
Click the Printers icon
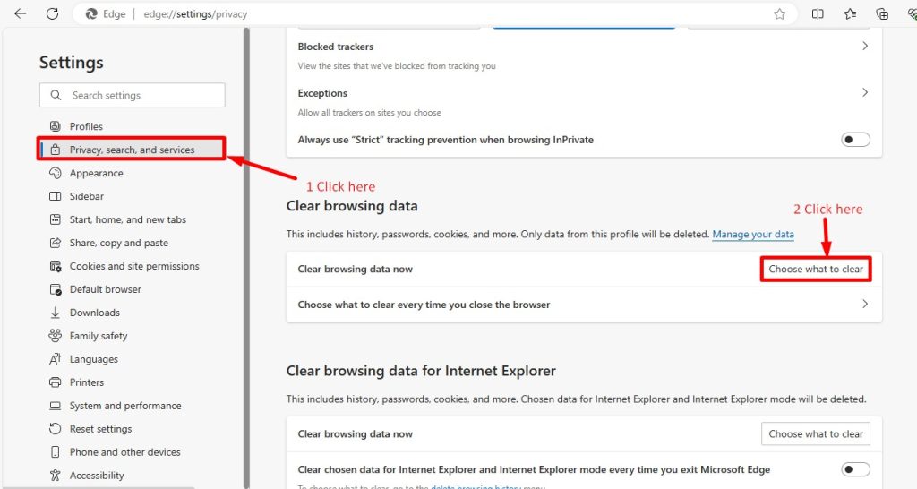pos(55,382)
